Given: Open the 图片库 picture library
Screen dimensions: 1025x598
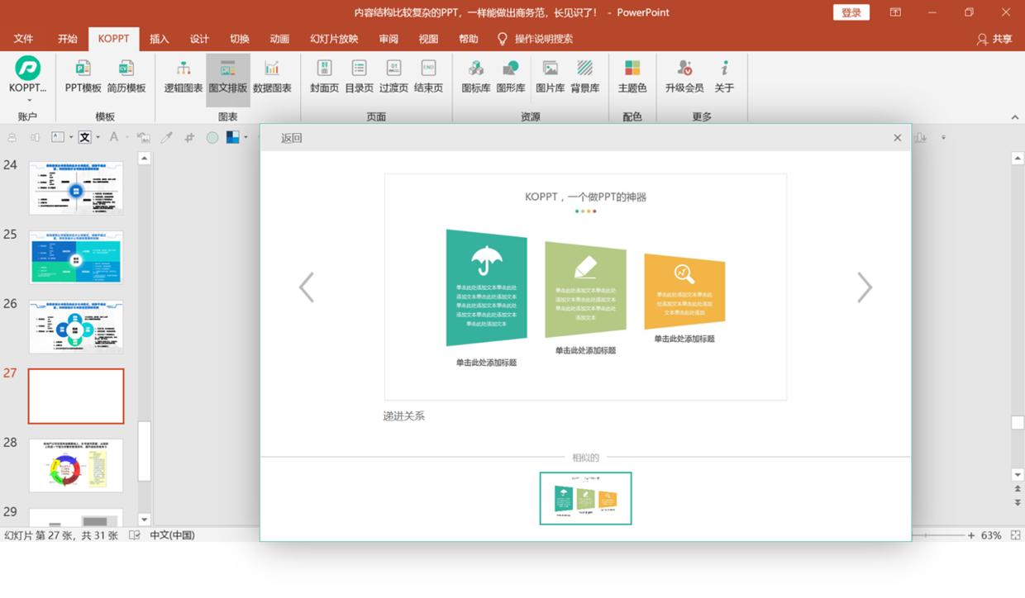Looking at the screenshot, I should pyautogui.click(x=551, y=76).
